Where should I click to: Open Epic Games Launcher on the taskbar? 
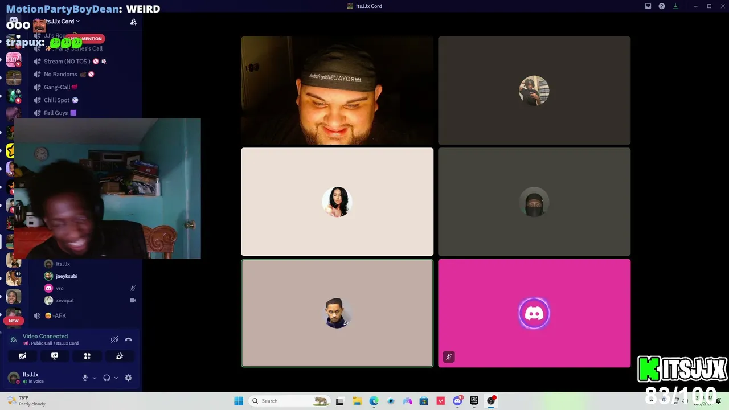(474, 401)
